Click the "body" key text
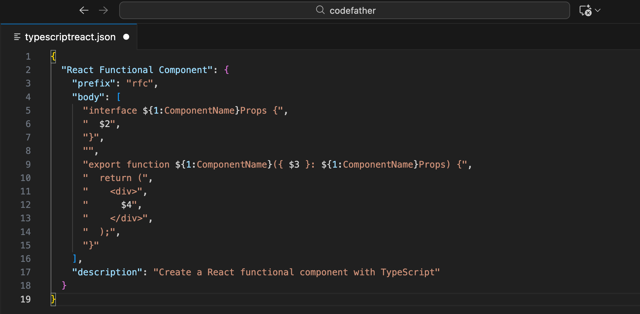The width and height of the screenshot is (640, 314). [88, 97]
